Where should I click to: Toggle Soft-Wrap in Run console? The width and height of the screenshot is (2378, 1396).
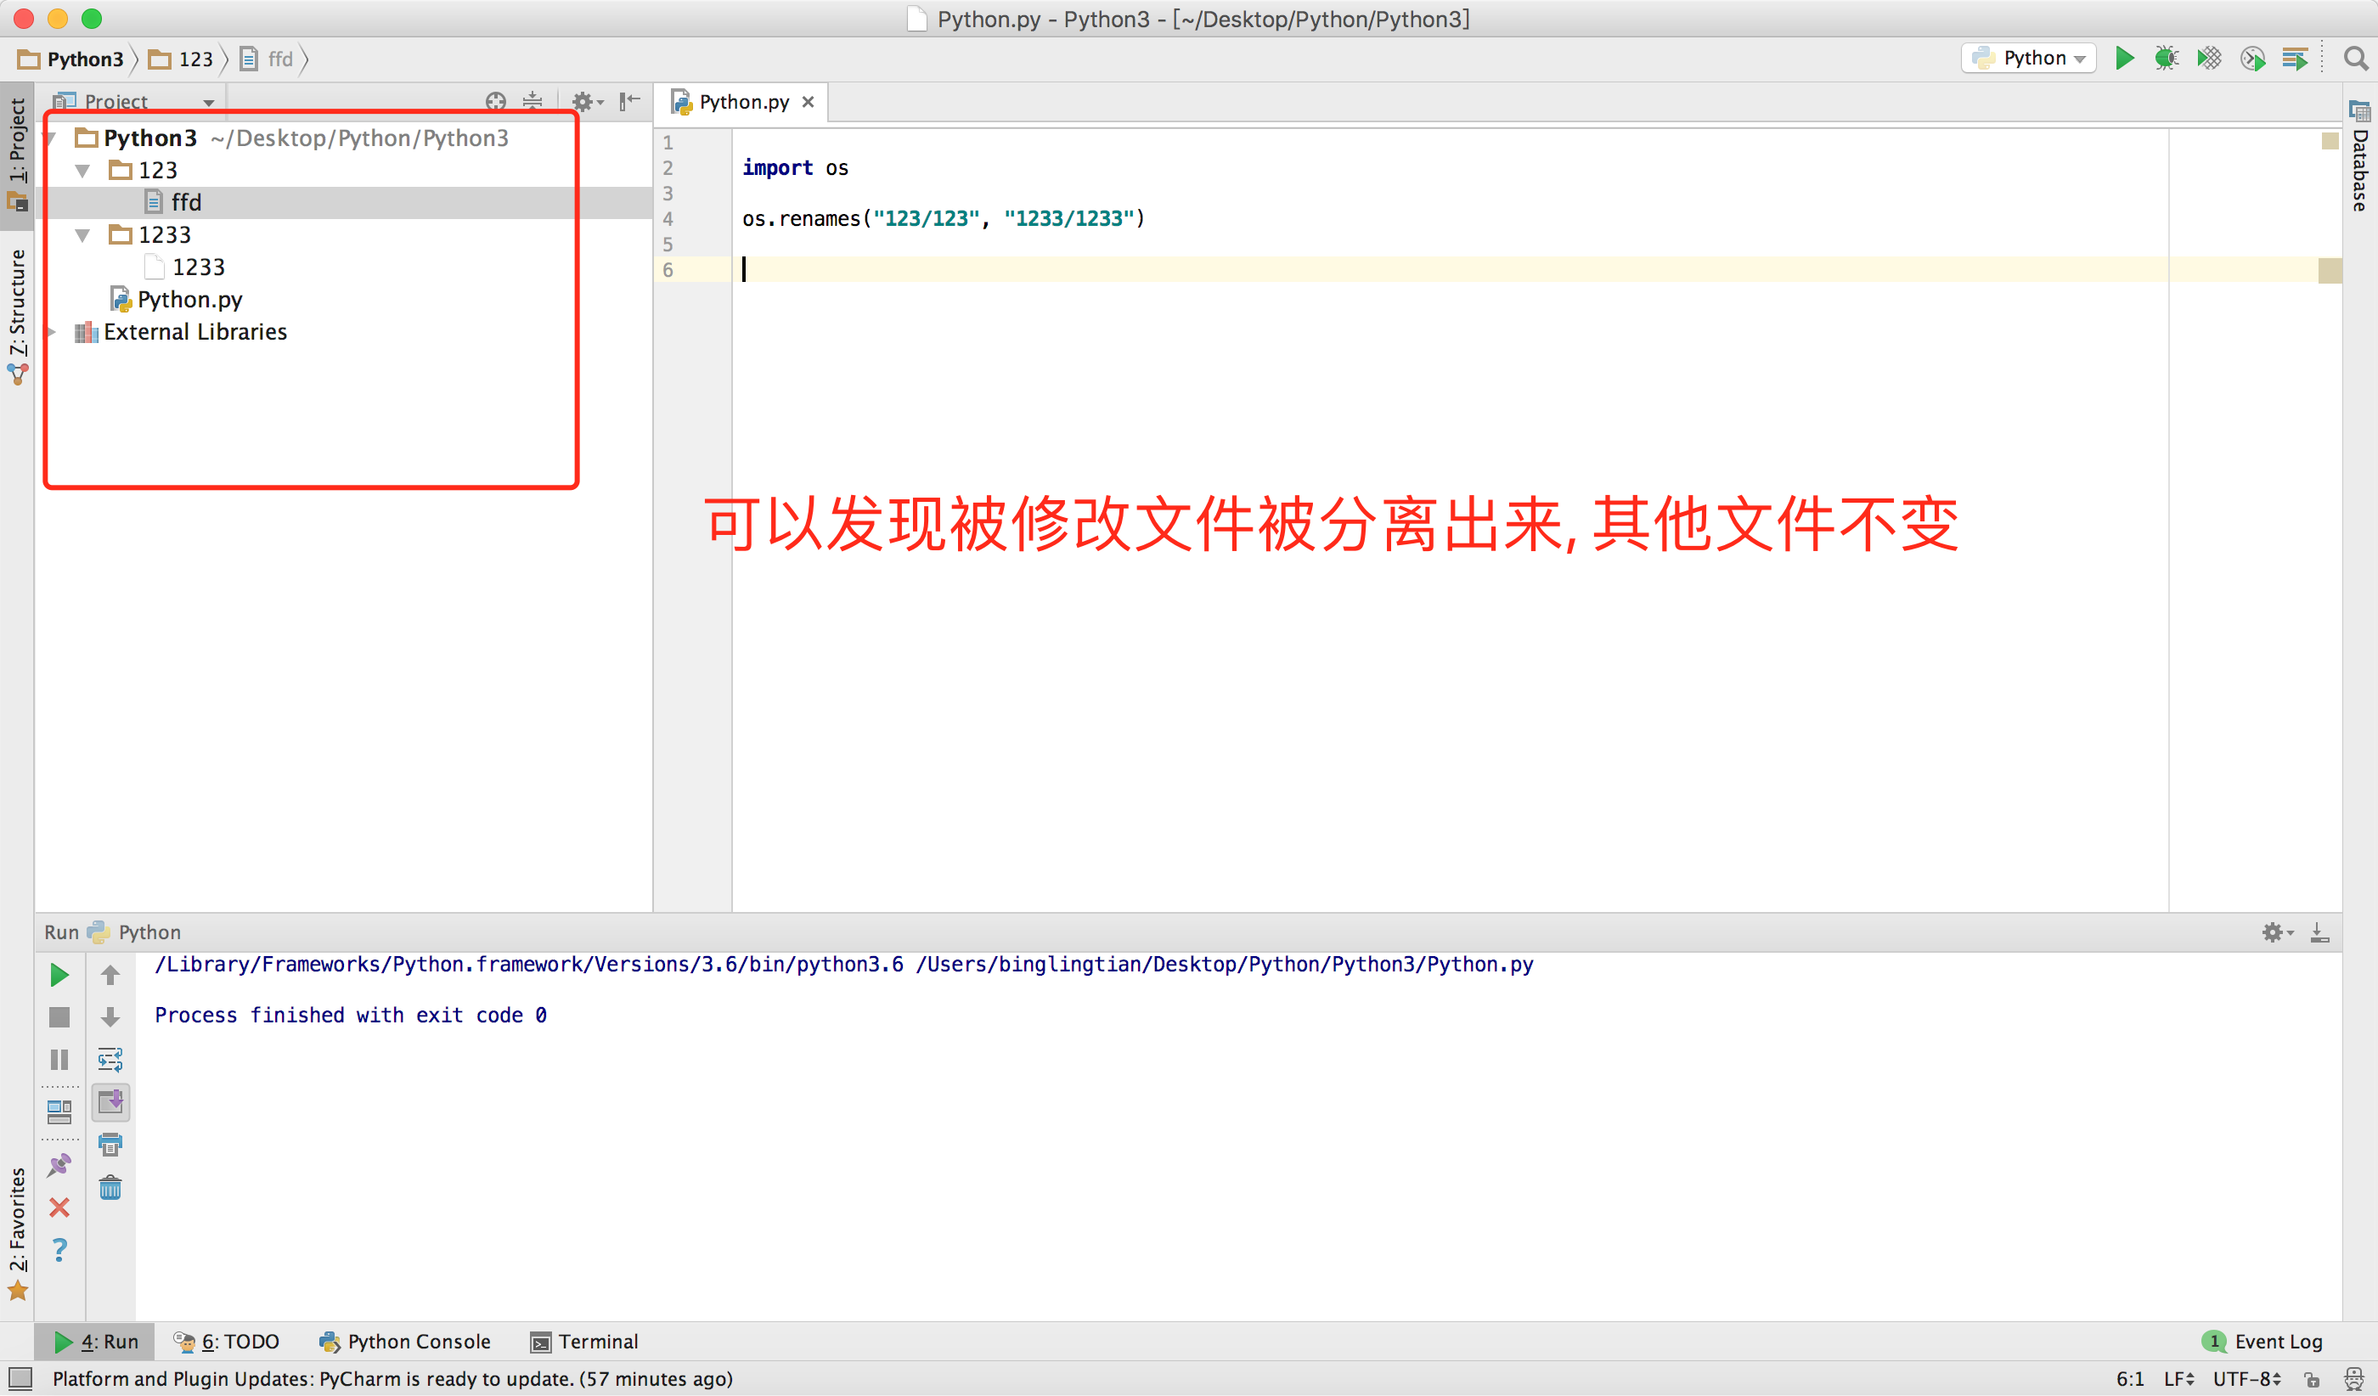pos(110,1059)
